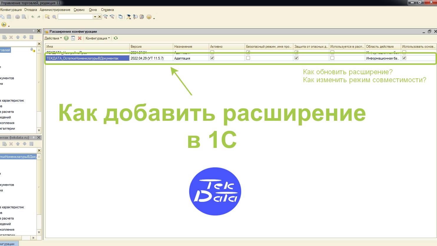Click the Версия column header

point(151,47)
